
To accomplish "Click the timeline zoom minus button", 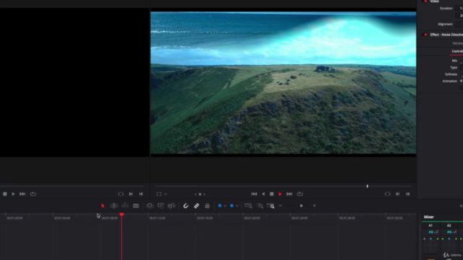I will 280,206.
